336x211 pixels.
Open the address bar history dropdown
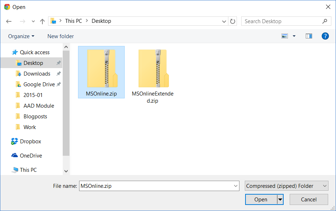pyautogui.click(x=224, y=21)
